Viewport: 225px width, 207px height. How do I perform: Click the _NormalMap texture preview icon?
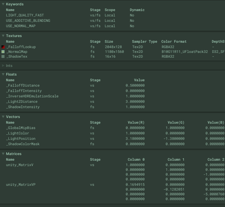click(x=3, y=52)
